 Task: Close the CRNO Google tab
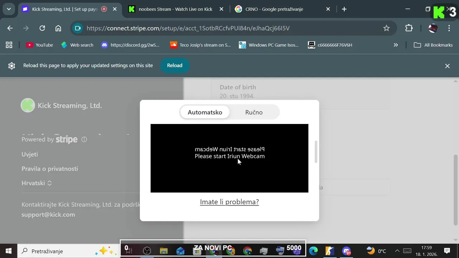click(328, 9)
